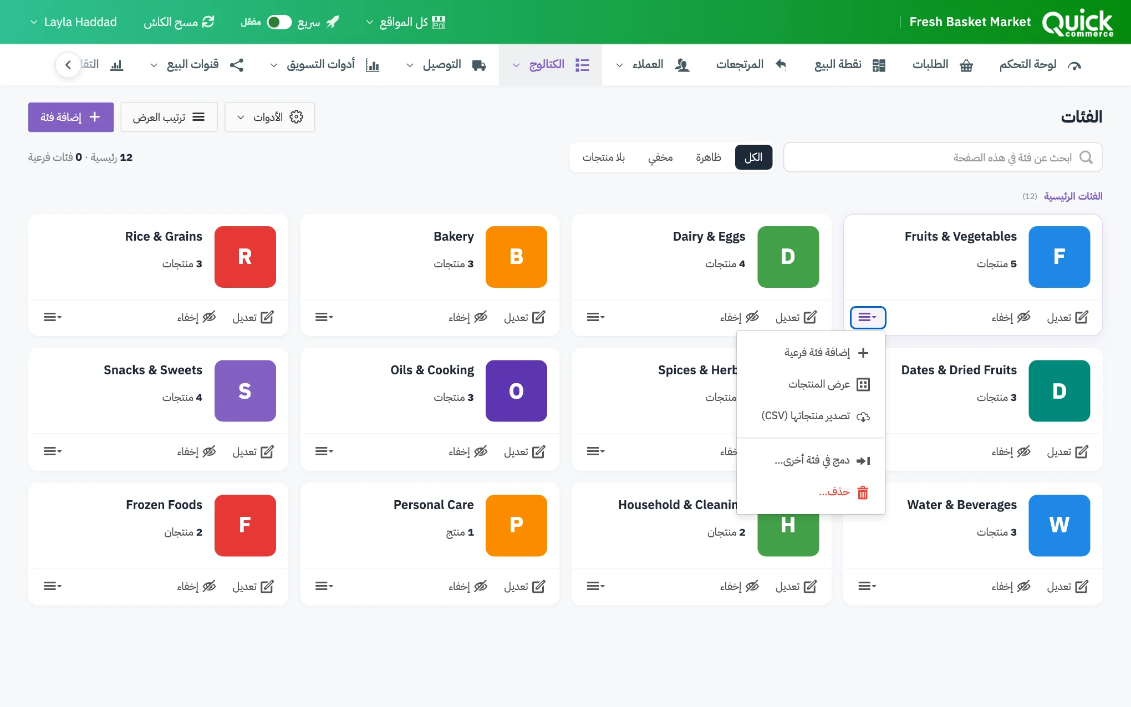Edit the Rice & Grains category
The width and height of the screenshot is (1131, 707).
(x=253, y=317)
